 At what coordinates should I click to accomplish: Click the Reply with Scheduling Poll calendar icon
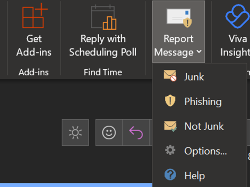click(x=104, y=17)
